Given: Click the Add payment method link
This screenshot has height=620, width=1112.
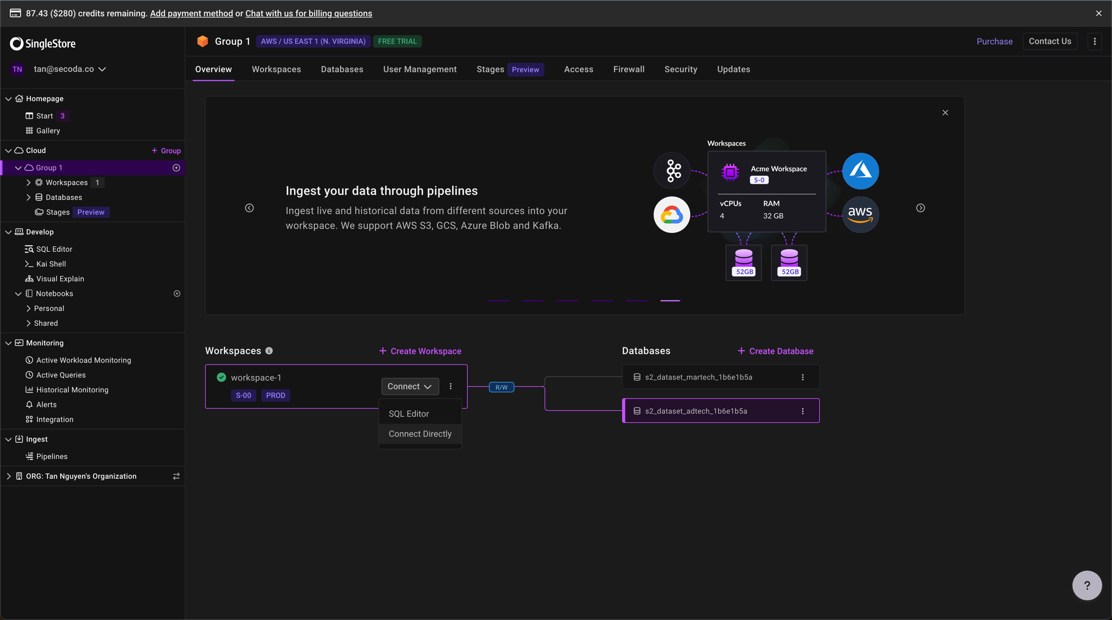Looking at the screenshot, I should click(x=191, y=13).
